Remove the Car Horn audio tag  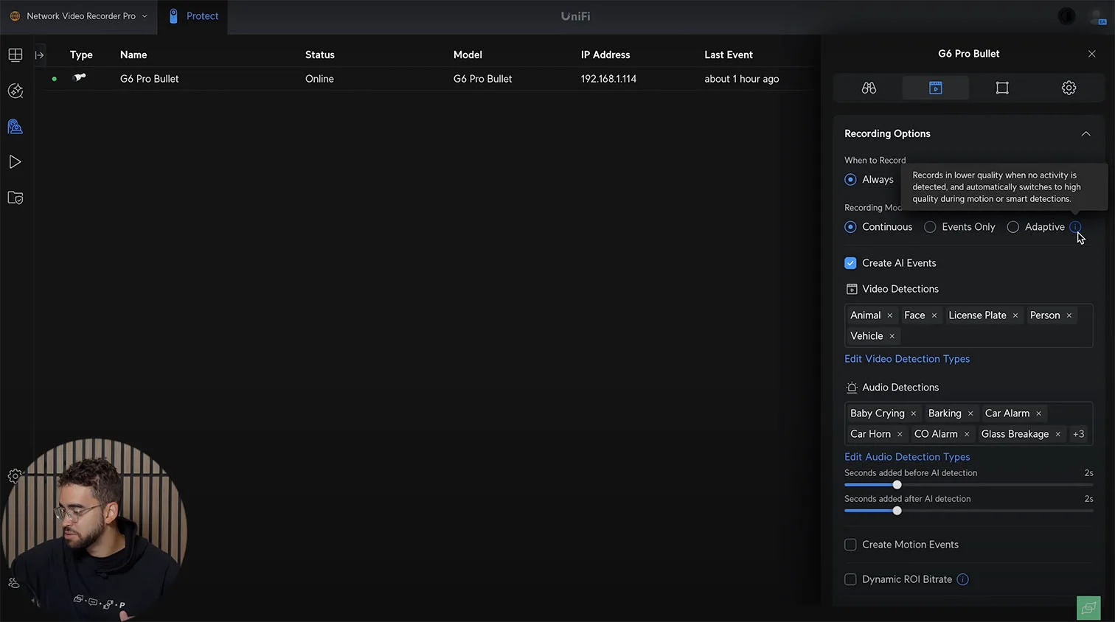(x=900, y=434)
